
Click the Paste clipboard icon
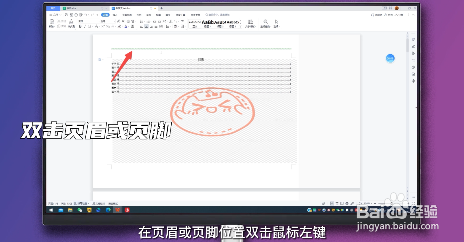click(52, 22)
